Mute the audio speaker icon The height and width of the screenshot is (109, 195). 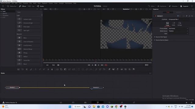tap(58, 65)
